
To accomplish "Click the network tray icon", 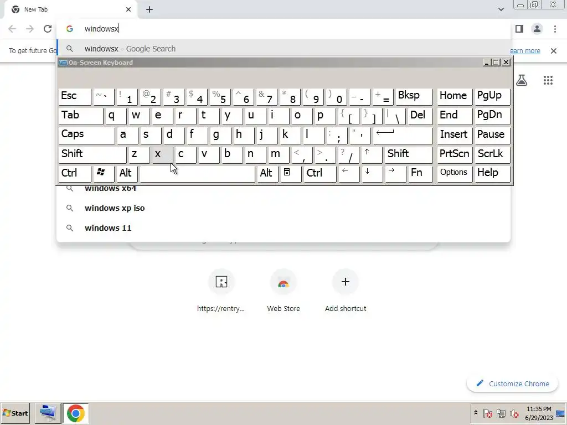I will (x=501, y=413).
